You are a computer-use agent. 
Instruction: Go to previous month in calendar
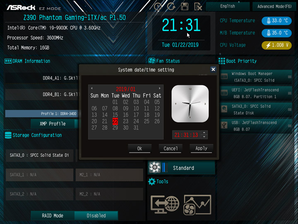click(x=92, y=88)
